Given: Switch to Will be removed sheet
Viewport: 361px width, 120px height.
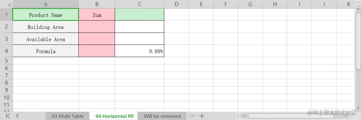Looking at the screenshot, I should tap(162, 116).
